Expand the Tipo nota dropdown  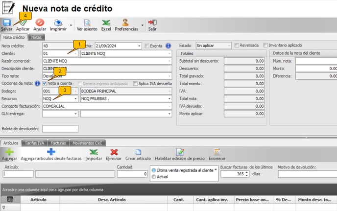pos(169,76)
